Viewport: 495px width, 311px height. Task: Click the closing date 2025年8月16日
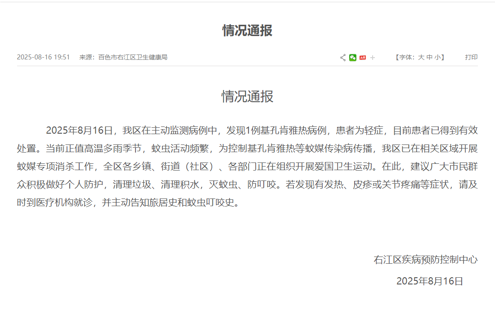430,281
